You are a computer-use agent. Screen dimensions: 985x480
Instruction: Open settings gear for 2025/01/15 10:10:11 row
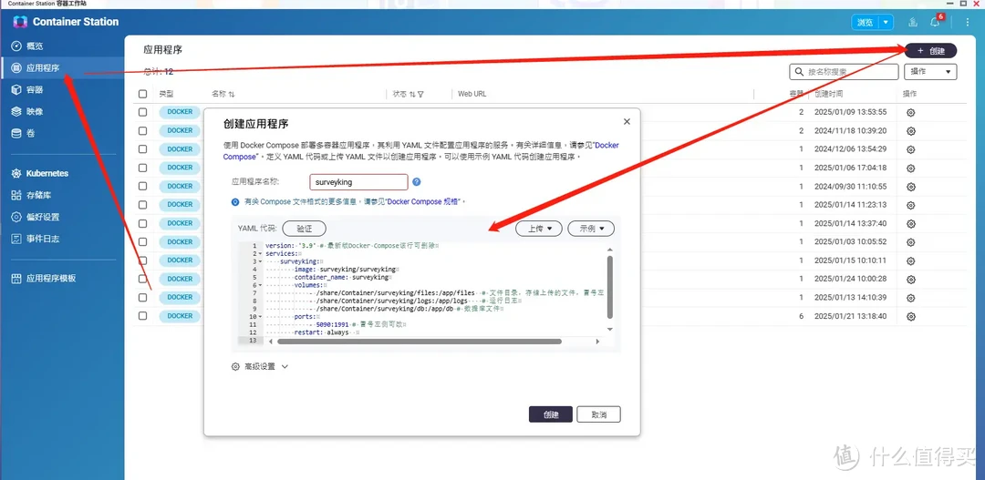tap(911, 260)
